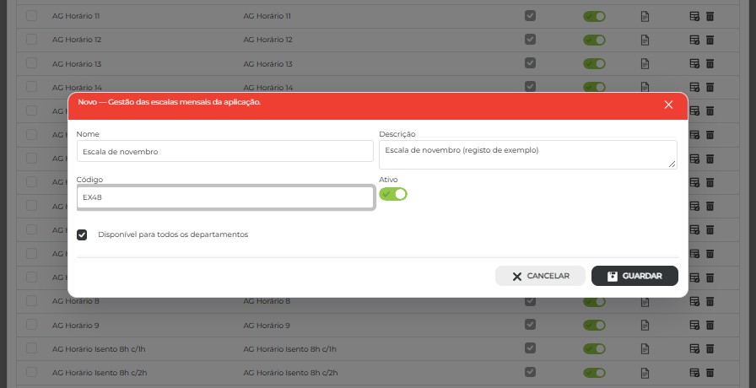
Task: Select row checkbox for AG Horário 11
Action: pyautogui.click(x=31, y=15)
